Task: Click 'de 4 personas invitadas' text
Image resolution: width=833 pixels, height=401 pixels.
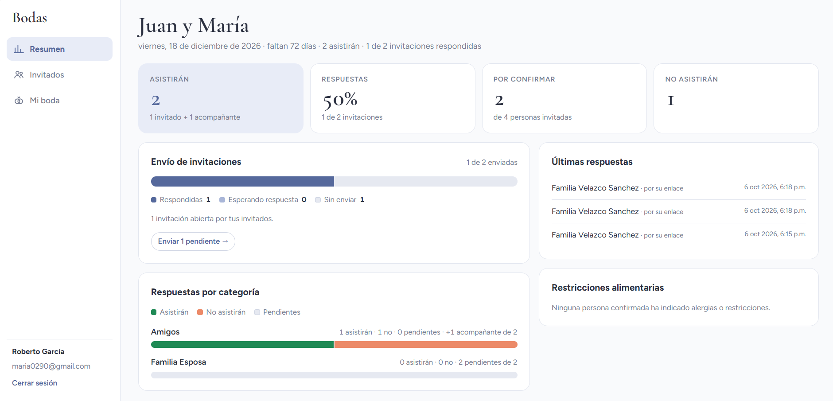Action: coord(533,117)
